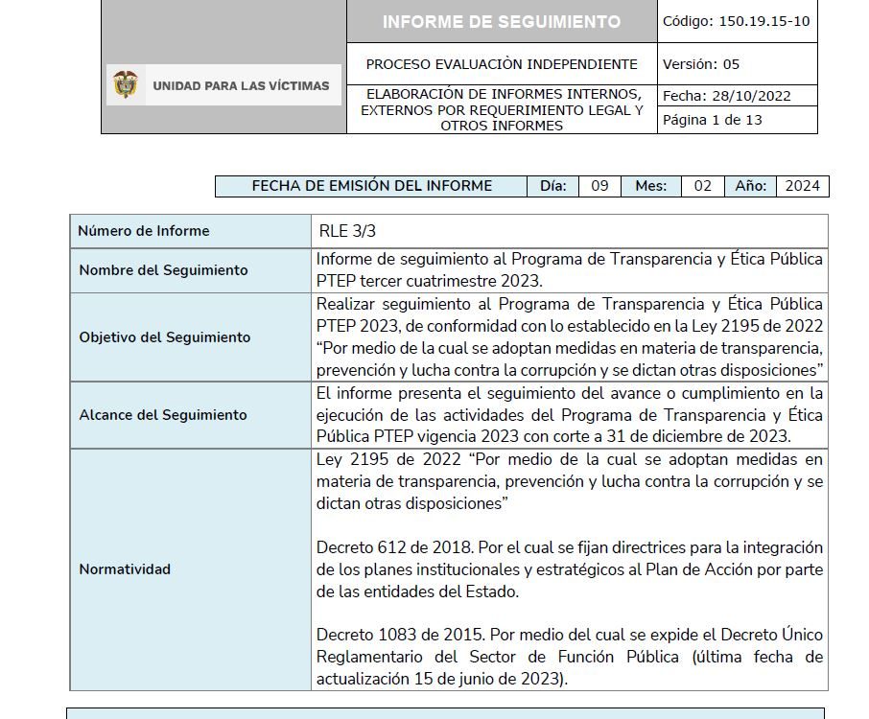Select the "PTEP tercer cuatrimestre 2023" name text
This screenshot has height=719, width=869.
coord(428,281)
